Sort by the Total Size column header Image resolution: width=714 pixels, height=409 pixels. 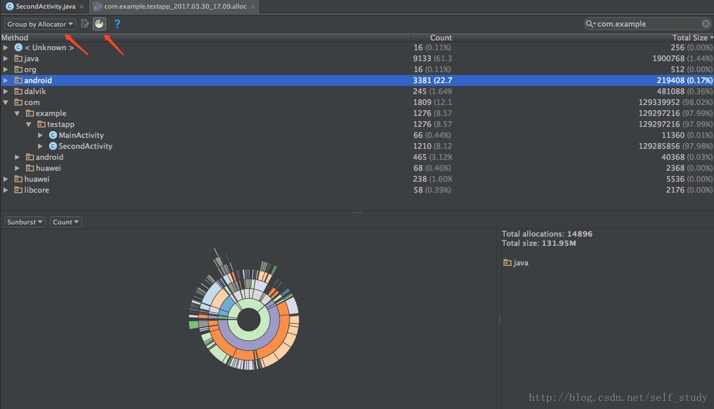point(689,37)
